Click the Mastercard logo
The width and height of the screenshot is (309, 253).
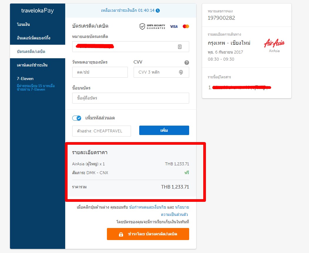pos(186,26)
